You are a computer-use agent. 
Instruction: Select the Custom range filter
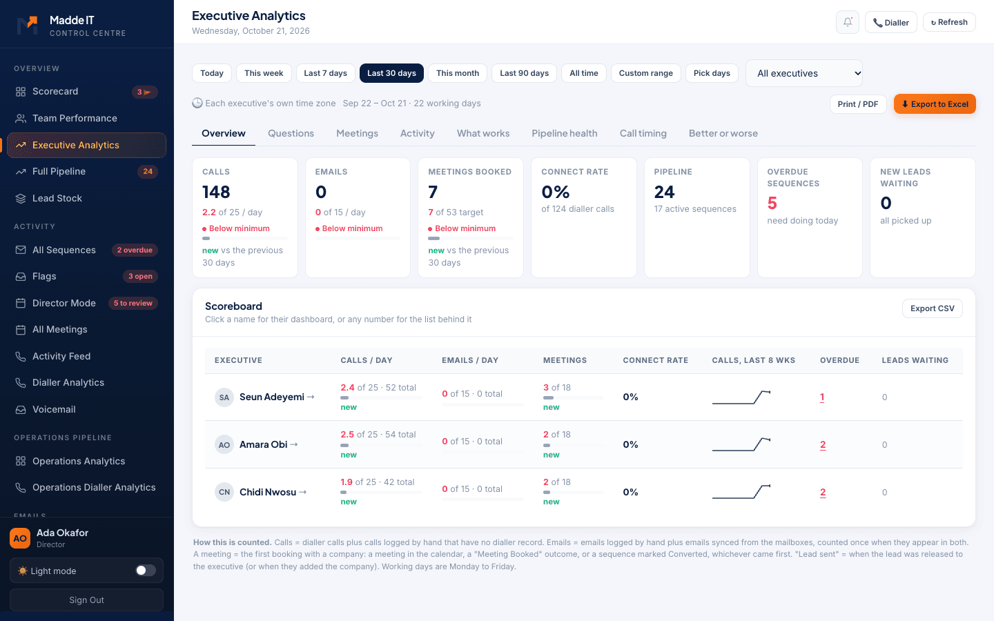tap(646, 73)
